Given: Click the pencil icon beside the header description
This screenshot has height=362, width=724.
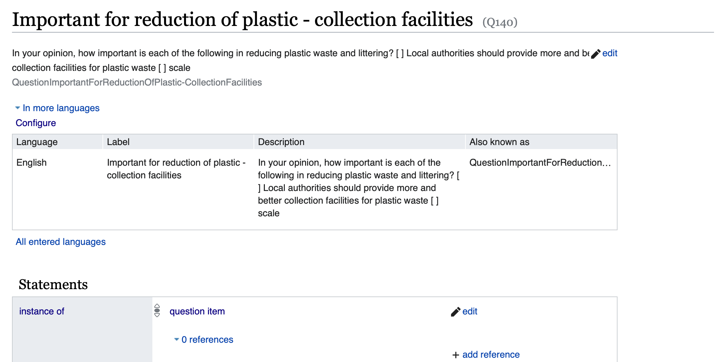Looking at the screenshot, I should (596, 54).
